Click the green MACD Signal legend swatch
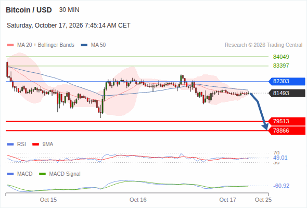Viewport: 307px width, 208px height. click(42, 174)
